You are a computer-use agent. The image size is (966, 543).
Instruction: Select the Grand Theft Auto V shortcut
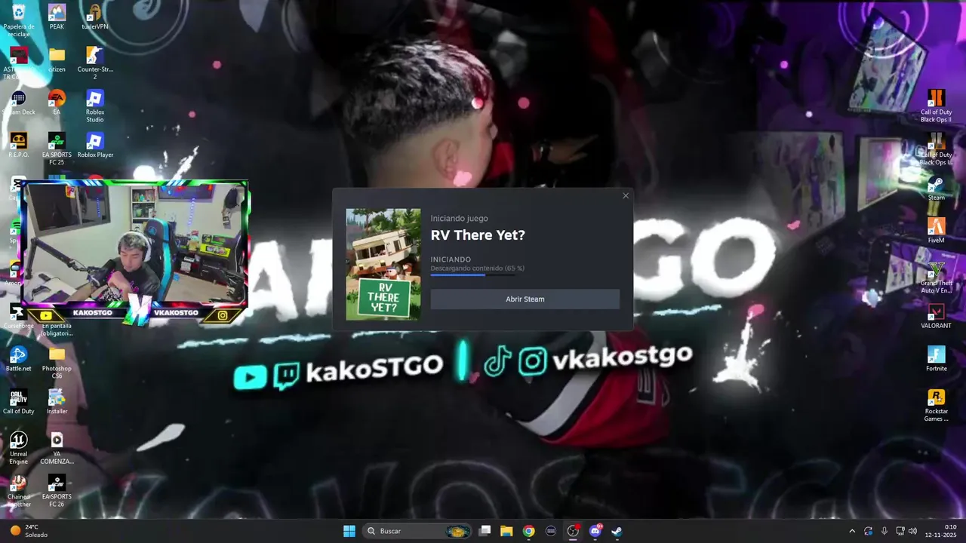pyautogui.click(x=936, y=278)
